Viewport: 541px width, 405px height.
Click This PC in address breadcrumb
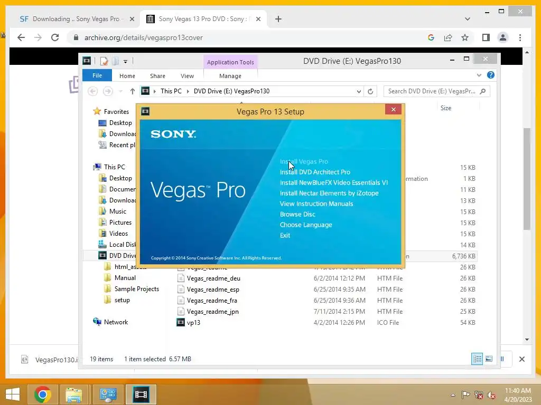click(171, 91)
